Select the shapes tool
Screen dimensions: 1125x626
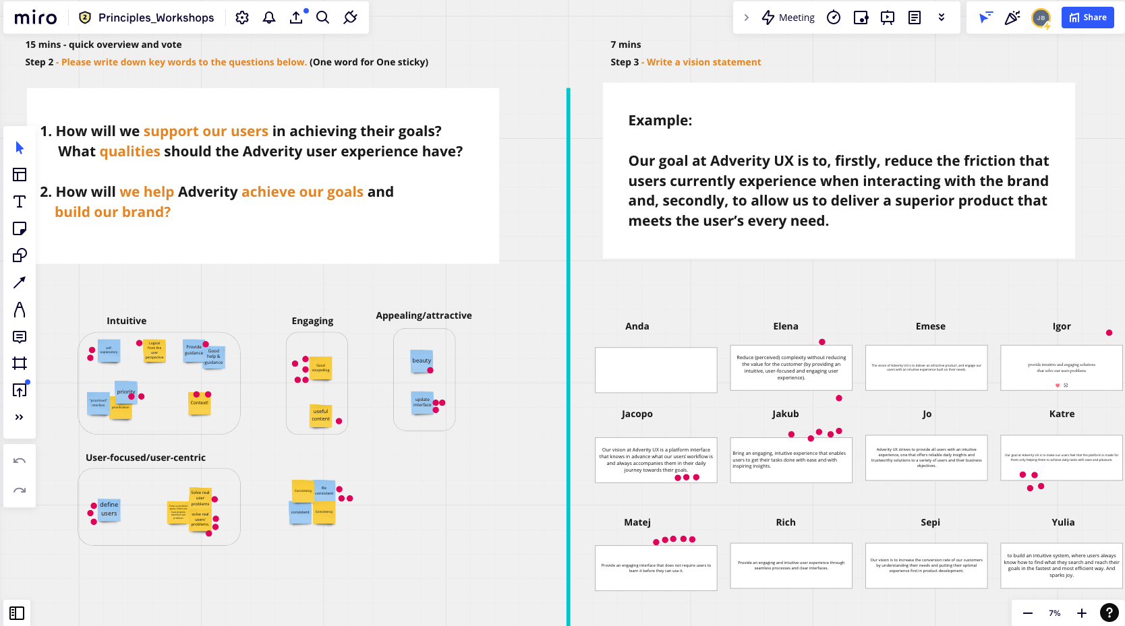tap(20, 255)
